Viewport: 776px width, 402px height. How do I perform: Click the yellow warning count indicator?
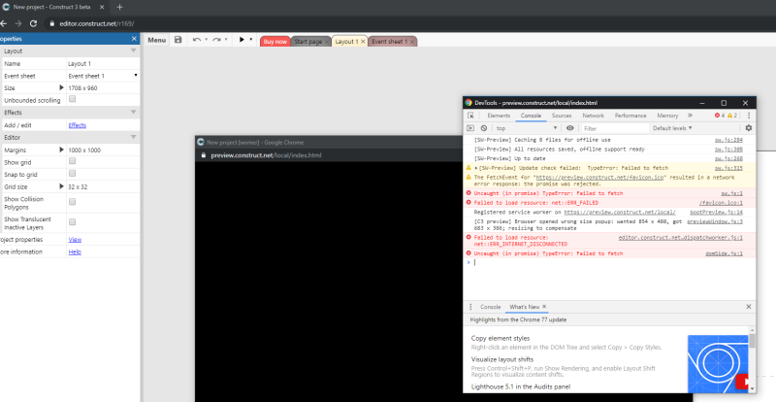732,116
